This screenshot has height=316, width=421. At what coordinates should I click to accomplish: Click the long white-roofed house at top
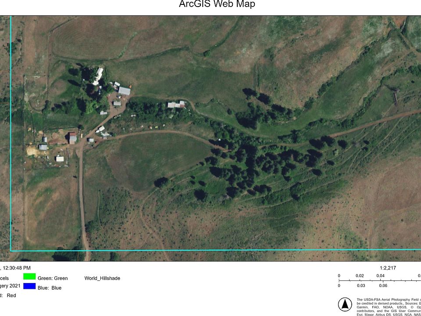tap(98, 75)
